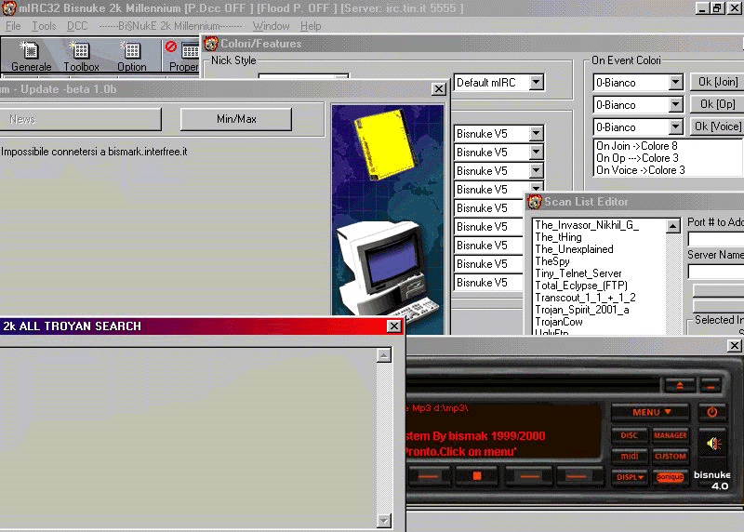The width and height of the screenshot is (744, 532).
Task: Select Transcout_1_1_+_1_2 in the scan list
Action: click(x=585, y=298)
